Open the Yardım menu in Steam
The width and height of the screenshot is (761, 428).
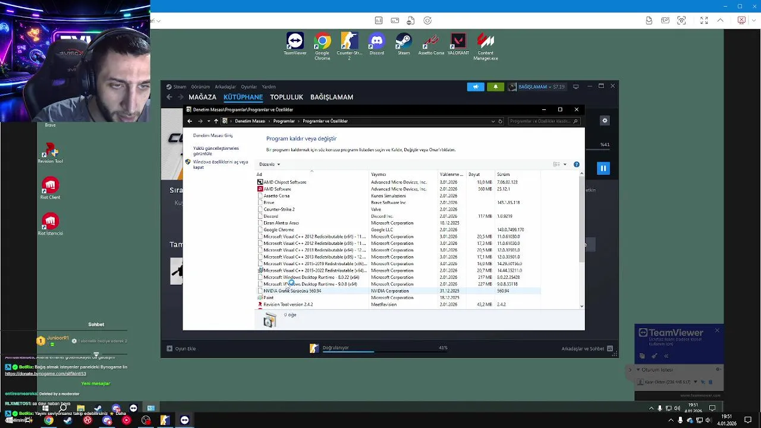(x=269, y=87)
